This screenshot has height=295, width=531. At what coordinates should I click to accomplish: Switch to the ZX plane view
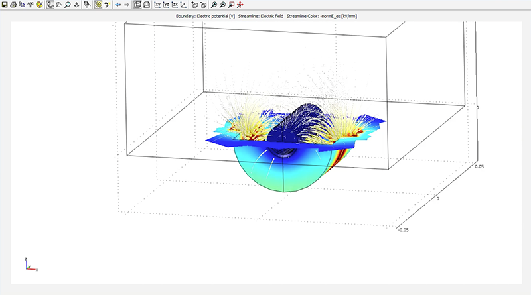click(174, 5)
